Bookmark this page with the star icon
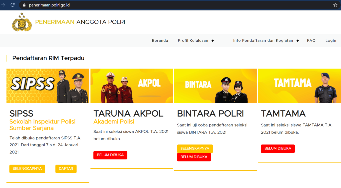Image resolution: width=341 pixels, height=188 pixels. (335, 5)
